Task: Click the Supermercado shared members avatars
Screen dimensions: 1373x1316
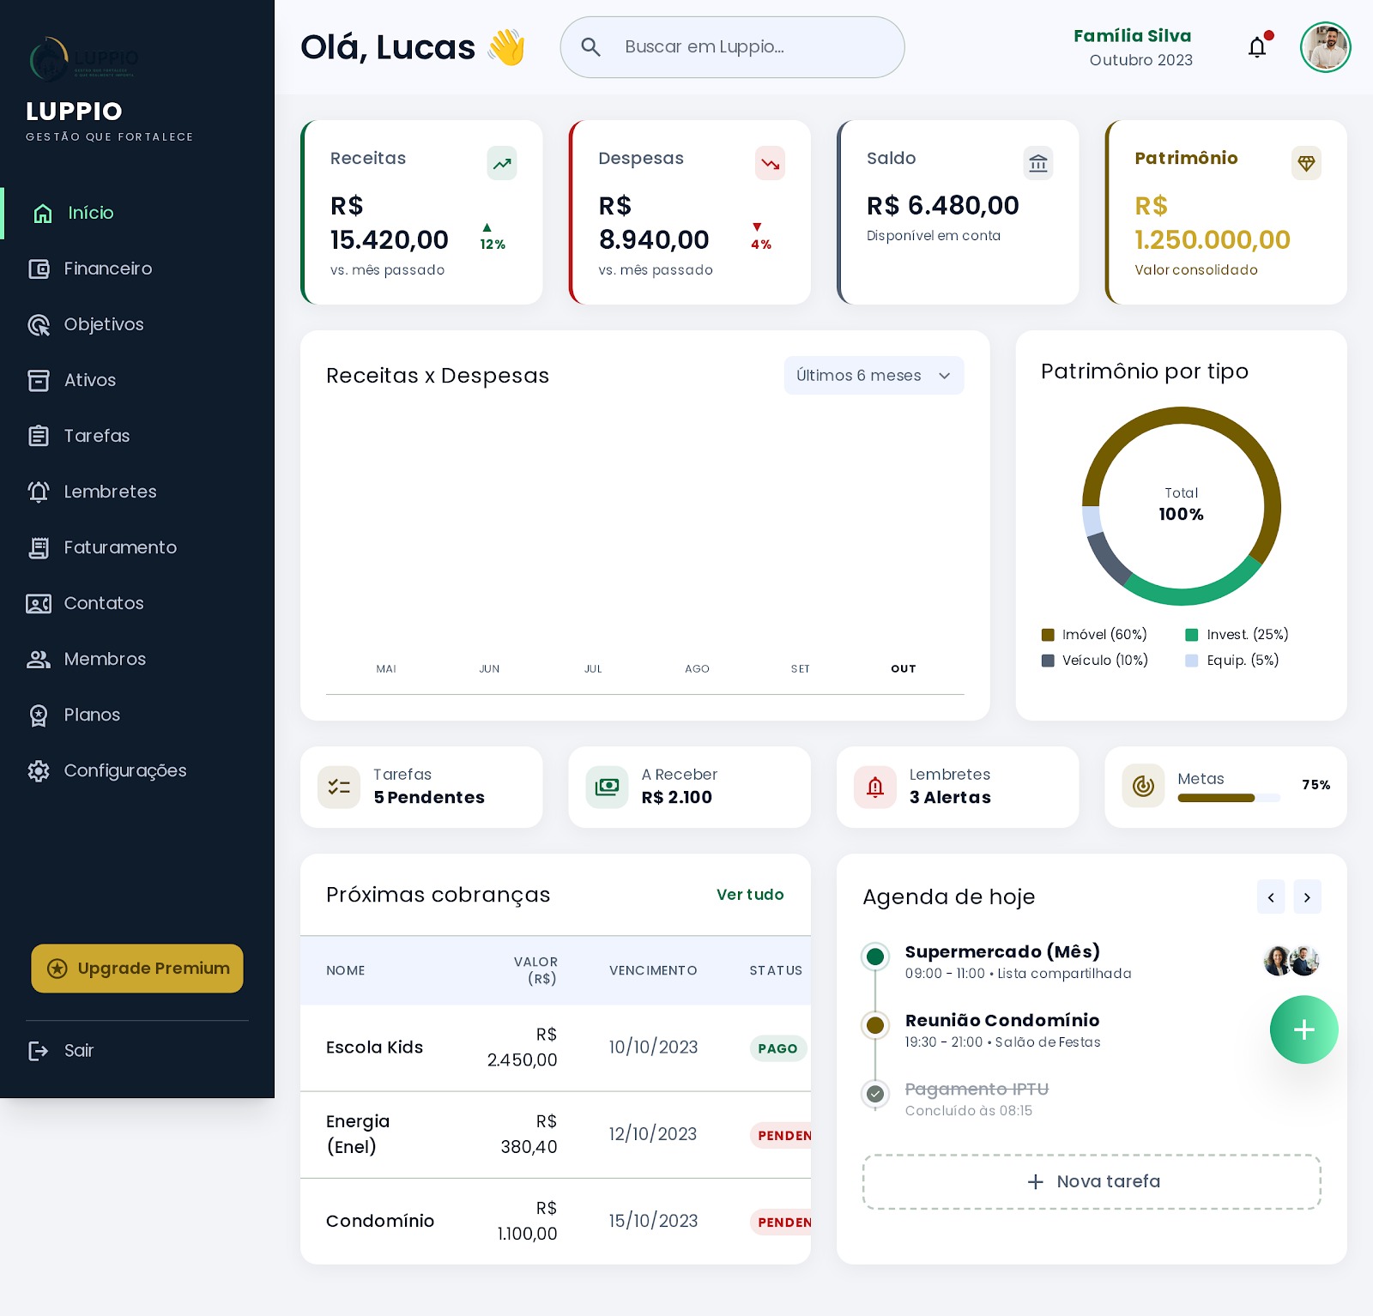Action: 1291,961
